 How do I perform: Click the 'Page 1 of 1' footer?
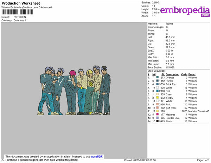[203, 160]
